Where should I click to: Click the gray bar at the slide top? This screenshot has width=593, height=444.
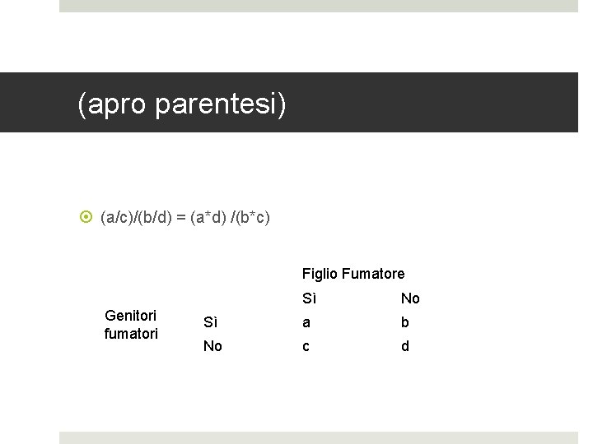pos(319,6)
